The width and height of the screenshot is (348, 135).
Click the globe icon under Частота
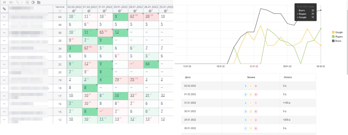pyautogui.click(x=60, y=11)
